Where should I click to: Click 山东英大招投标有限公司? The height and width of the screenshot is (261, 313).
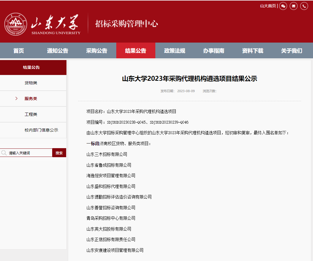click(x=109, y=229)
